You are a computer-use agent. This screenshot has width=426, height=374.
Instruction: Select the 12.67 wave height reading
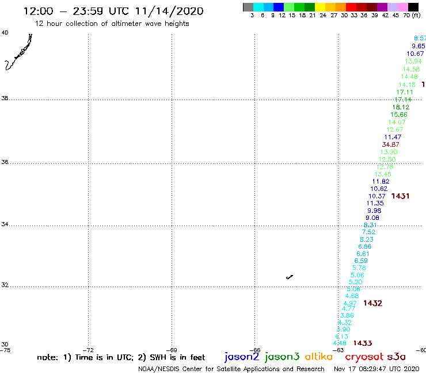(395, 129)
